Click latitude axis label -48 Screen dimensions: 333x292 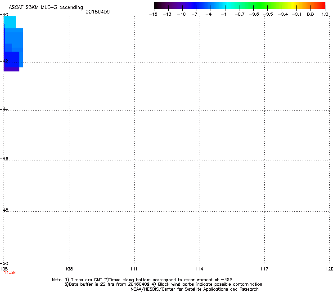coord(4,210)
